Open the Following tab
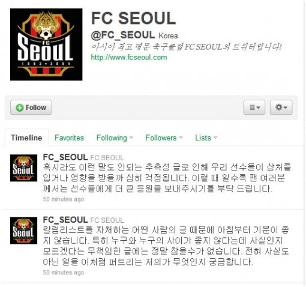The width and height of the screenshot is (306, 287). coord(112,138)
